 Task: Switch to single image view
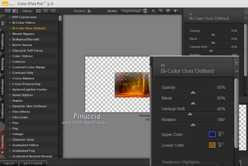38,11
